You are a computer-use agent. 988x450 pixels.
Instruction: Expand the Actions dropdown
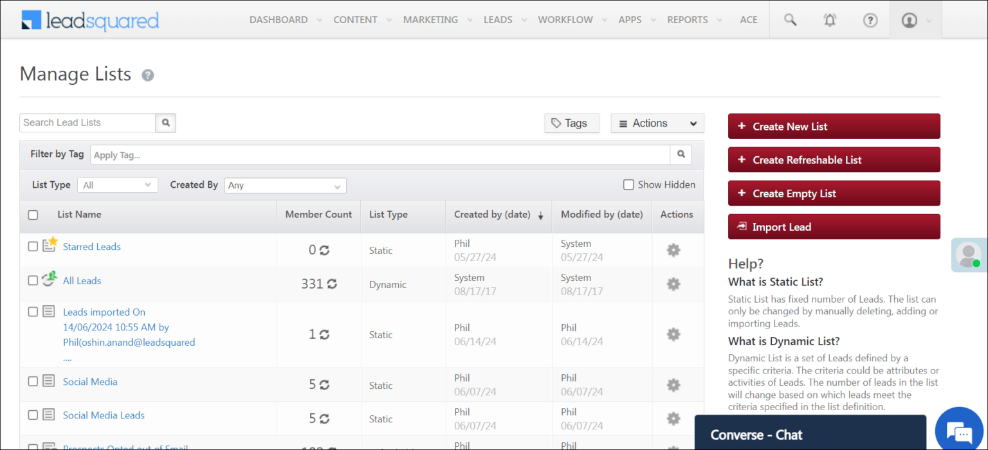click(657, 123)
